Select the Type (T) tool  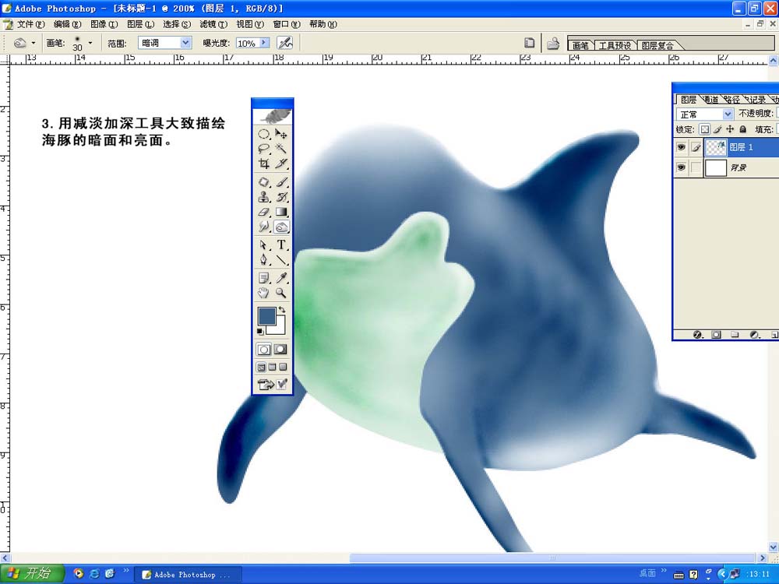[281, 245]
